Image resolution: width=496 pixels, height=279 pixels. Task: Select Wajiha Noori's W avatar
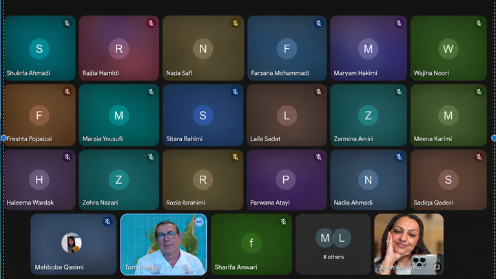point(448,49)
